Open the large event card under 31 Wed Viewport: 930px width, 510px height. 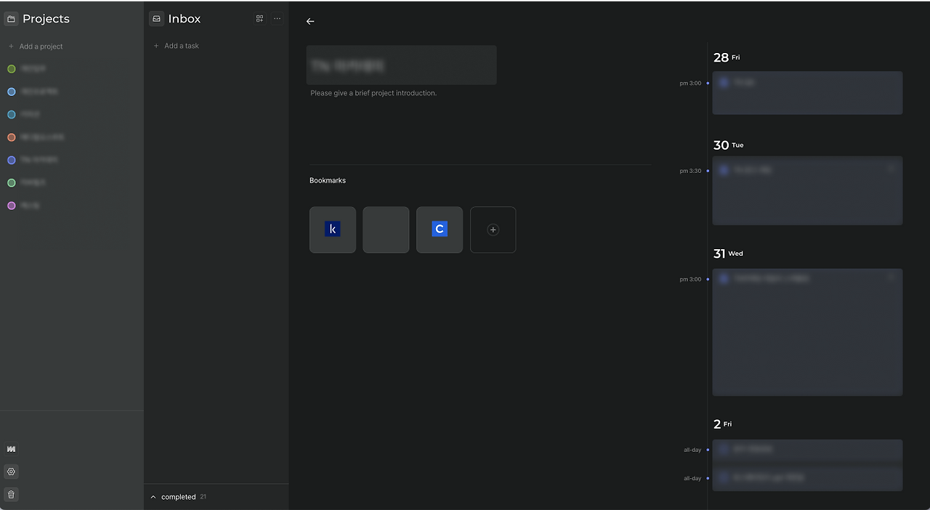tap(807, 332)
